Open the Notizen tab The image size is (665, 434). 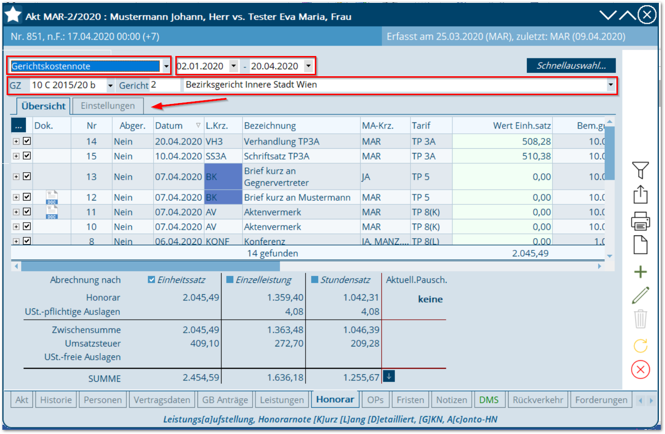tap(452, 400)
